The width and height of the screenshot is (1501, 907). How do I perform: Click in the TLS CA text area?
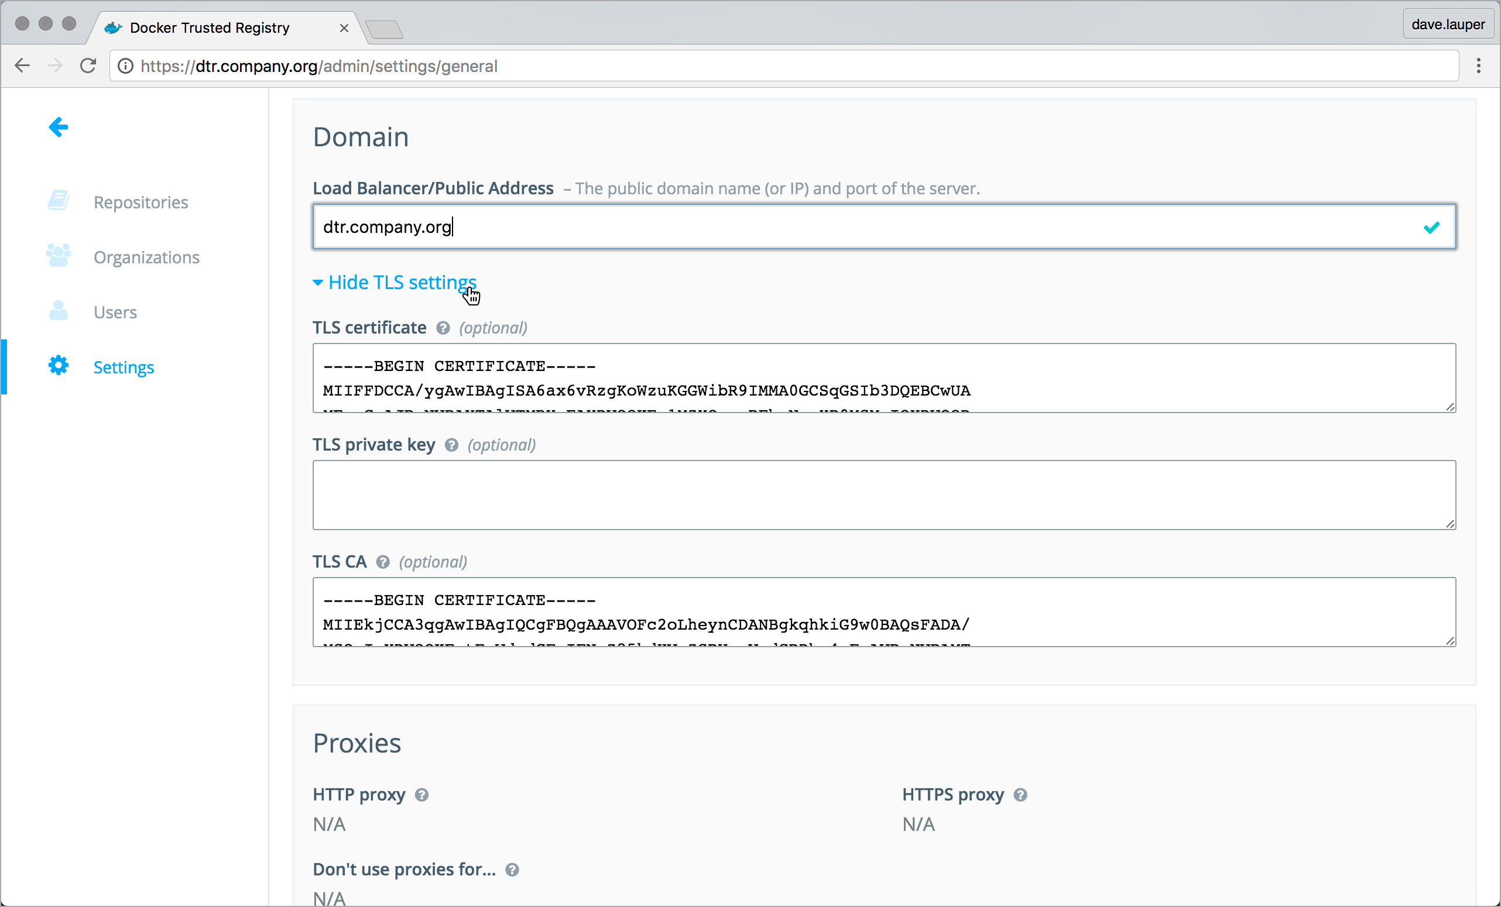coord(883,611)
